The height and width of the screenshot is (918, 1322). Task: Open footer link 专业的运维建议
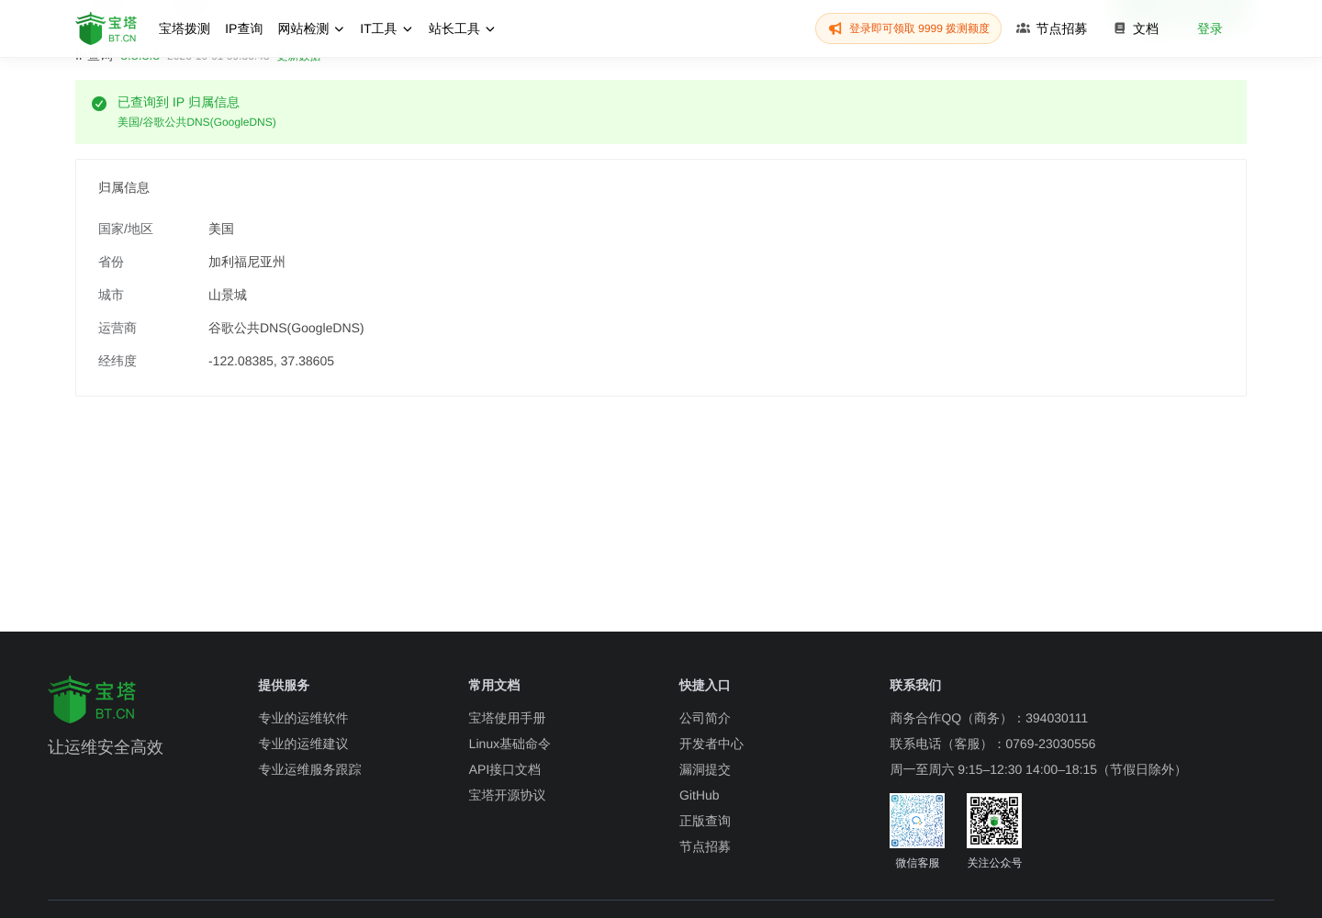pyautogui.click(x=303, y=744)
